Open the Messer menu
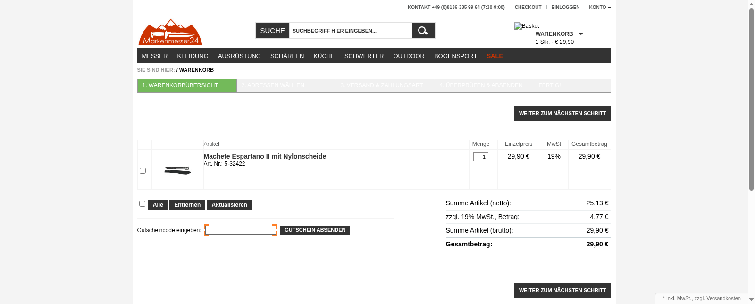This screenshot has height=304, width=755. 155,56
